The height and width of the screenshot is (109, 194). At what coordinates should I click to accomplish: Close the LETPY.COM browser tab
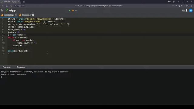(x=18, y=2)
